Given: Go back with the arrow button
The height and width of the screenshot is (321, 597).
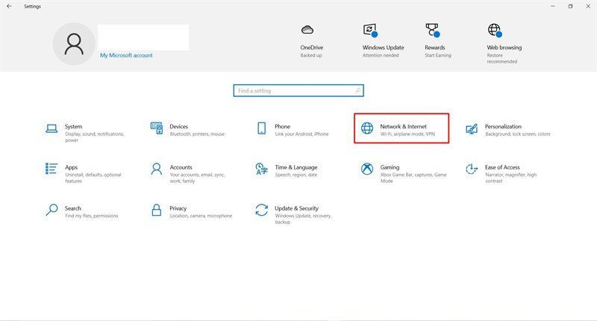Looking at the screenshot, I should 9,6.
